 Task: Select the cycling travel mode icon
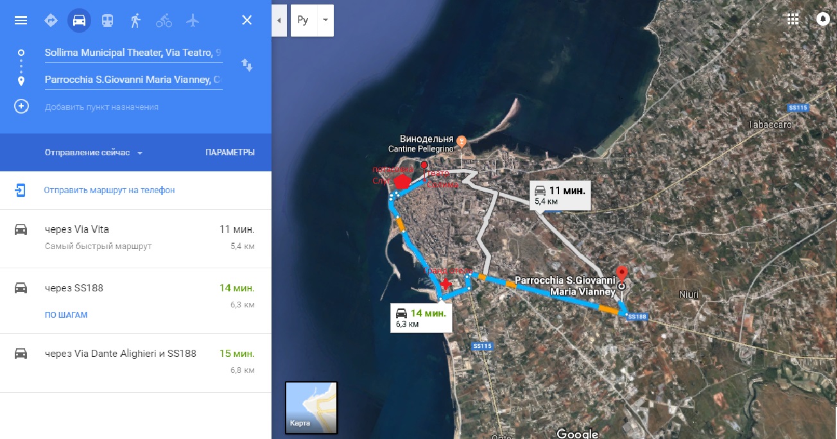click(164, 21)
